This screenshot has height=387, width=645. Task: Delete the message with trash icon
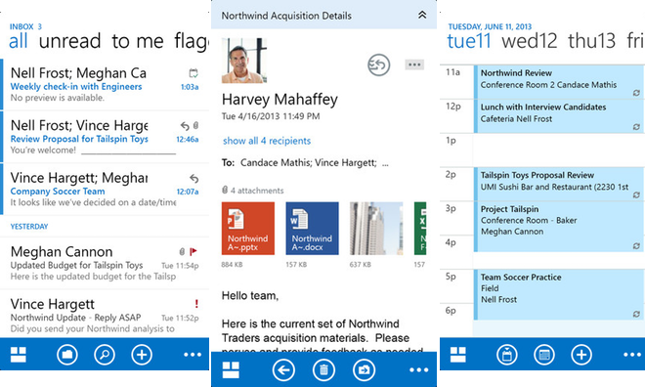coord(323,370)
